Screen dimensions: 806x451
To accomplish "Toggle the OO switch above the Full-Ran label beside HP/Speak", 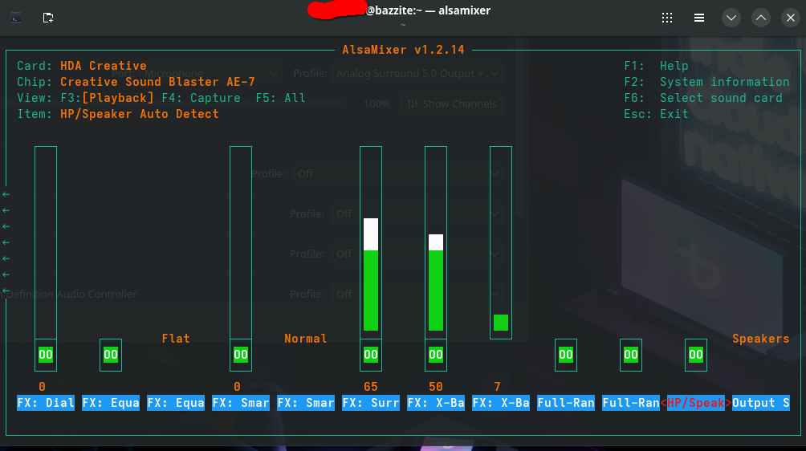I will 631,355.
